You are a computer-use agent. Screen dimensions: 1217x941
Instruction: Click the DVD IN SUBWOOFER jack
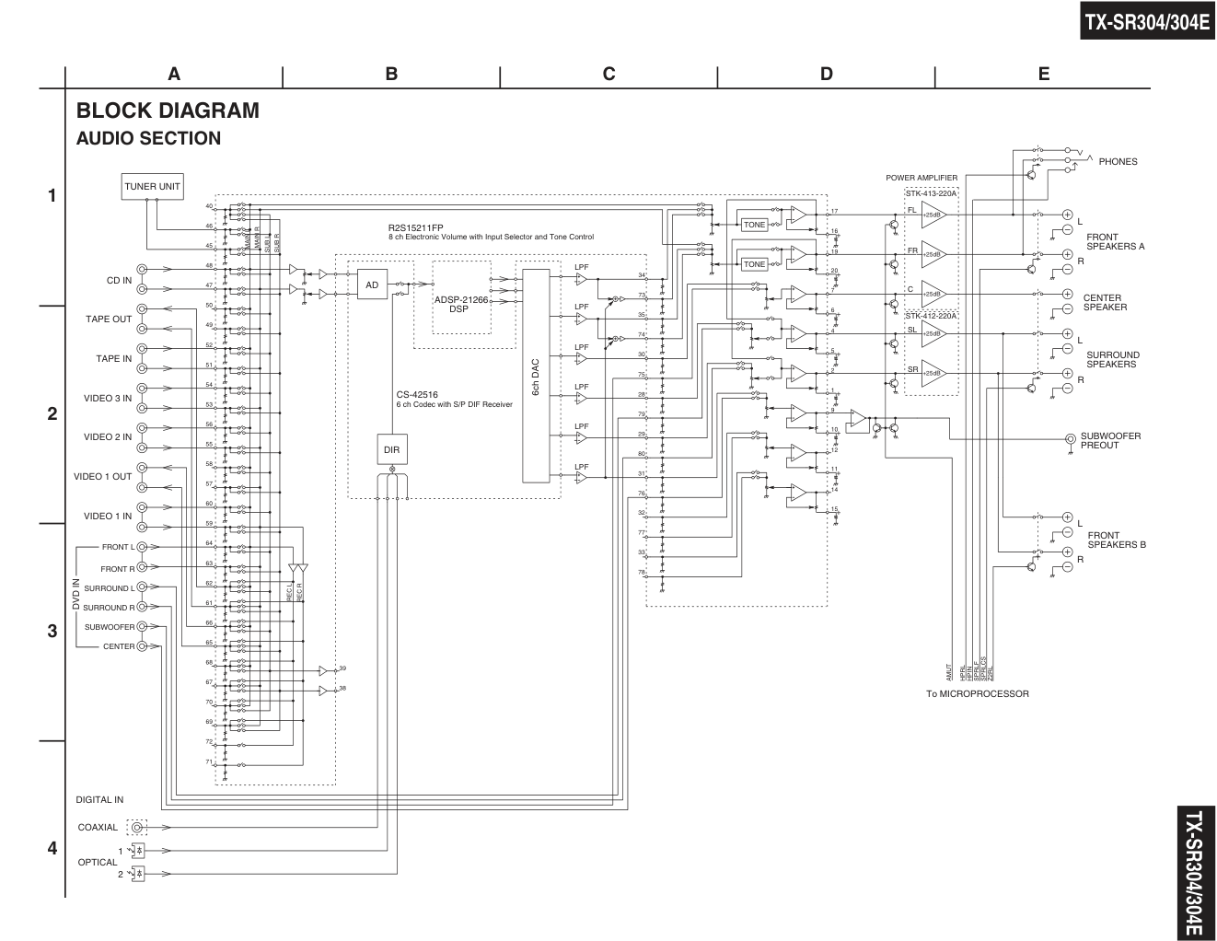(143, 627)
